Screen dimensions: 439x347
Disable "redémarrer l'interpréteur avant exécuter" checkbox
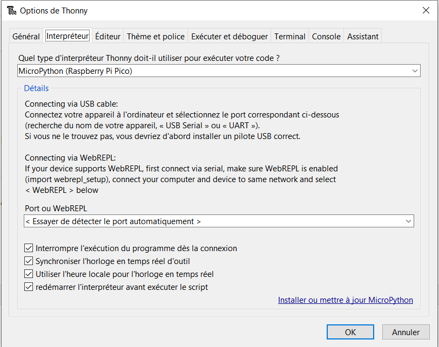[29, 287]
